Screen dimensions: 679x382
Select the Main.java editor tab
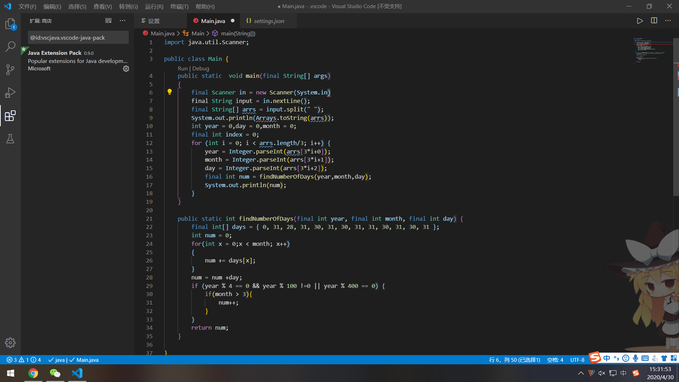[x=213, y=21]
